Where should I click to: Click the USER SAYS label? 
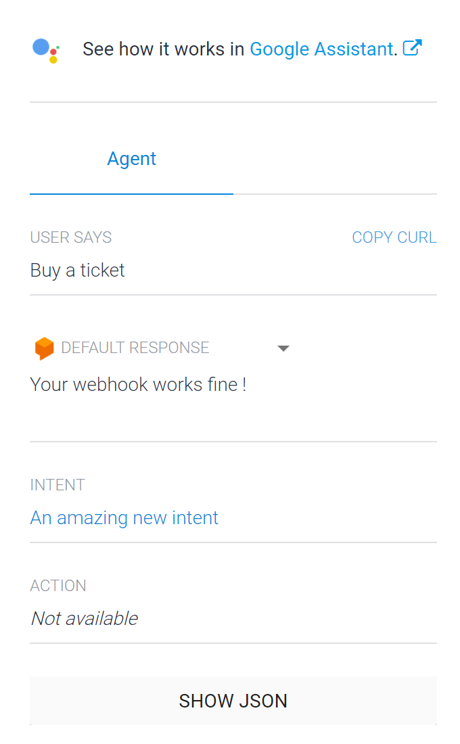pos(71,237)
